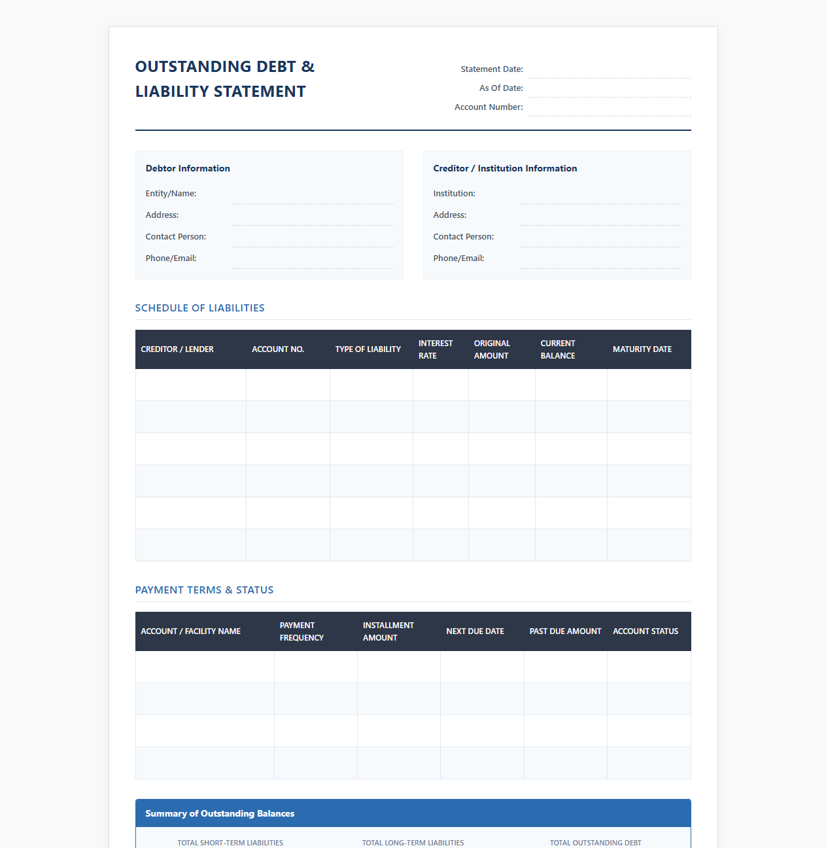Click the 'Debtor Information' heading
This screenshot has width=826, height=848.
(x=188, y=168)
